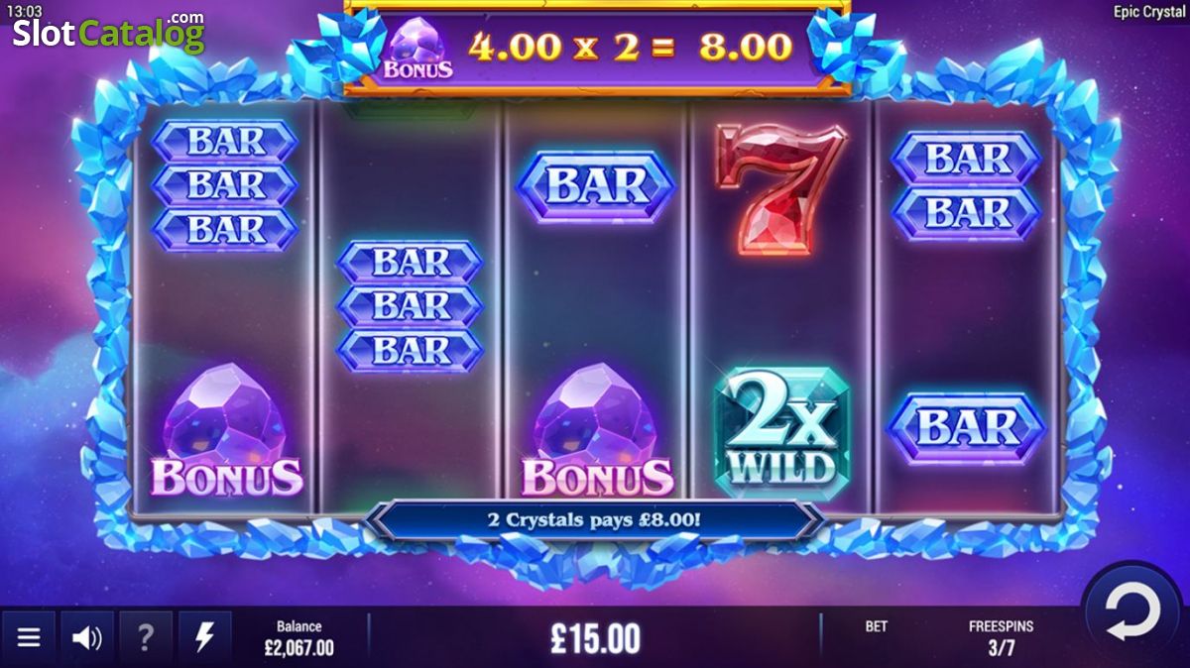Click the triple BAR on first reel

224,185
